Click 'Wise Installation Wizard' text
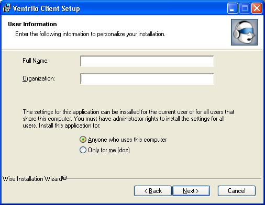Viewport: 265px width, 205px height. (x=35, y=179)
